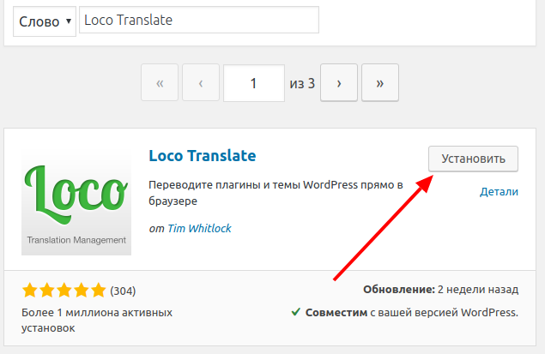Open author link "Tim Whitlock"
Image resolution: width=545 pixels, height=354 pixels.
(198, 229)
